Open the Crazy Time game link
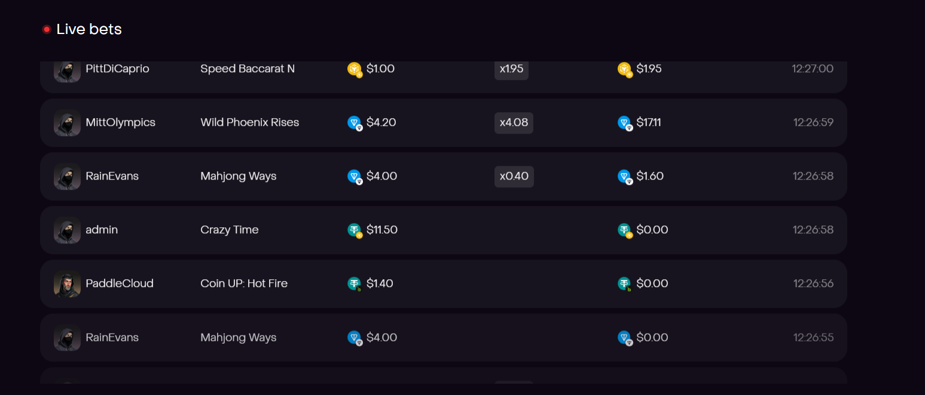Image resolution: width=925 pixels, height=395 pixels. pyautogui.click(x=230, y=230)
